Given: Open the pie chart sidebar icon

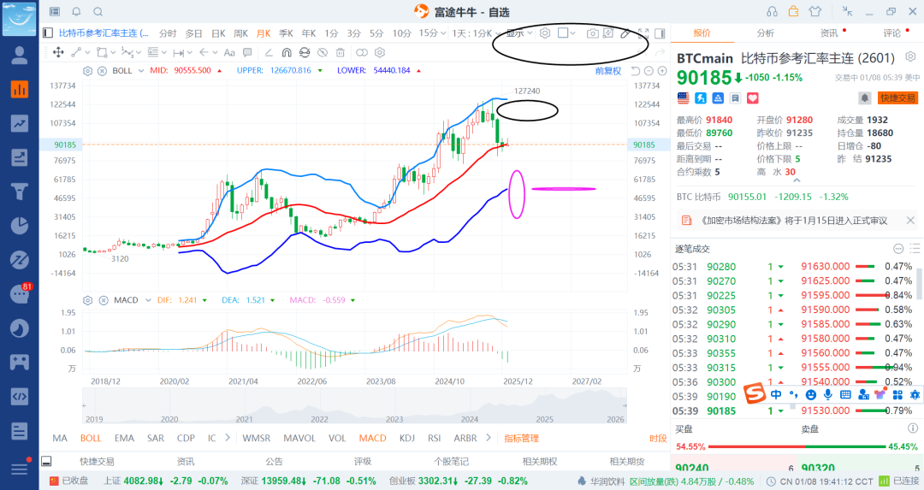Looking at the screenshot, I should click(20, 226).
